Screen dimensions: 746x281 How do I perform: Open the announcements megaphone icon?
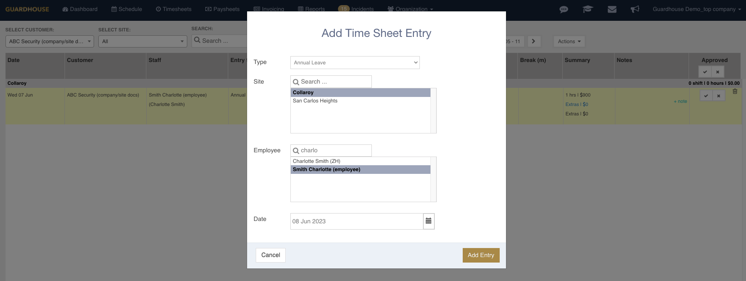pyautogui.click(x=635, y=9)
